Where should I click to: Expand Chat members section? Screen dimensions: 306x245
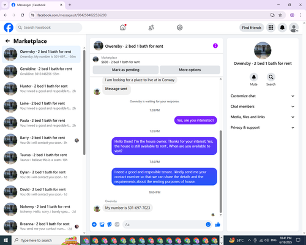263,107
